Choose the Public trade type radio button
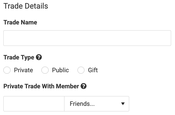 [45, 70]
